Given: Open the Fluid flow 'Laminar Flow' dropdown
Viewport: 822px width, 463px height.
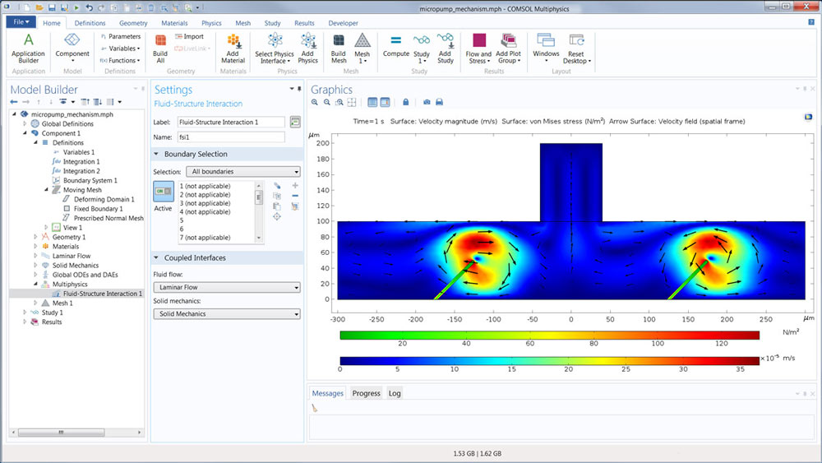Looking at the screenshot, I should (x=227, y=287).
